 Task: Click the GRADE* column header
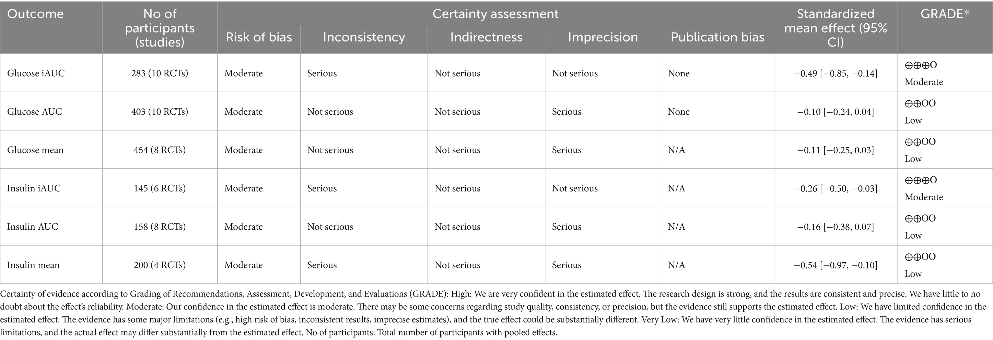tap(944, 14)
